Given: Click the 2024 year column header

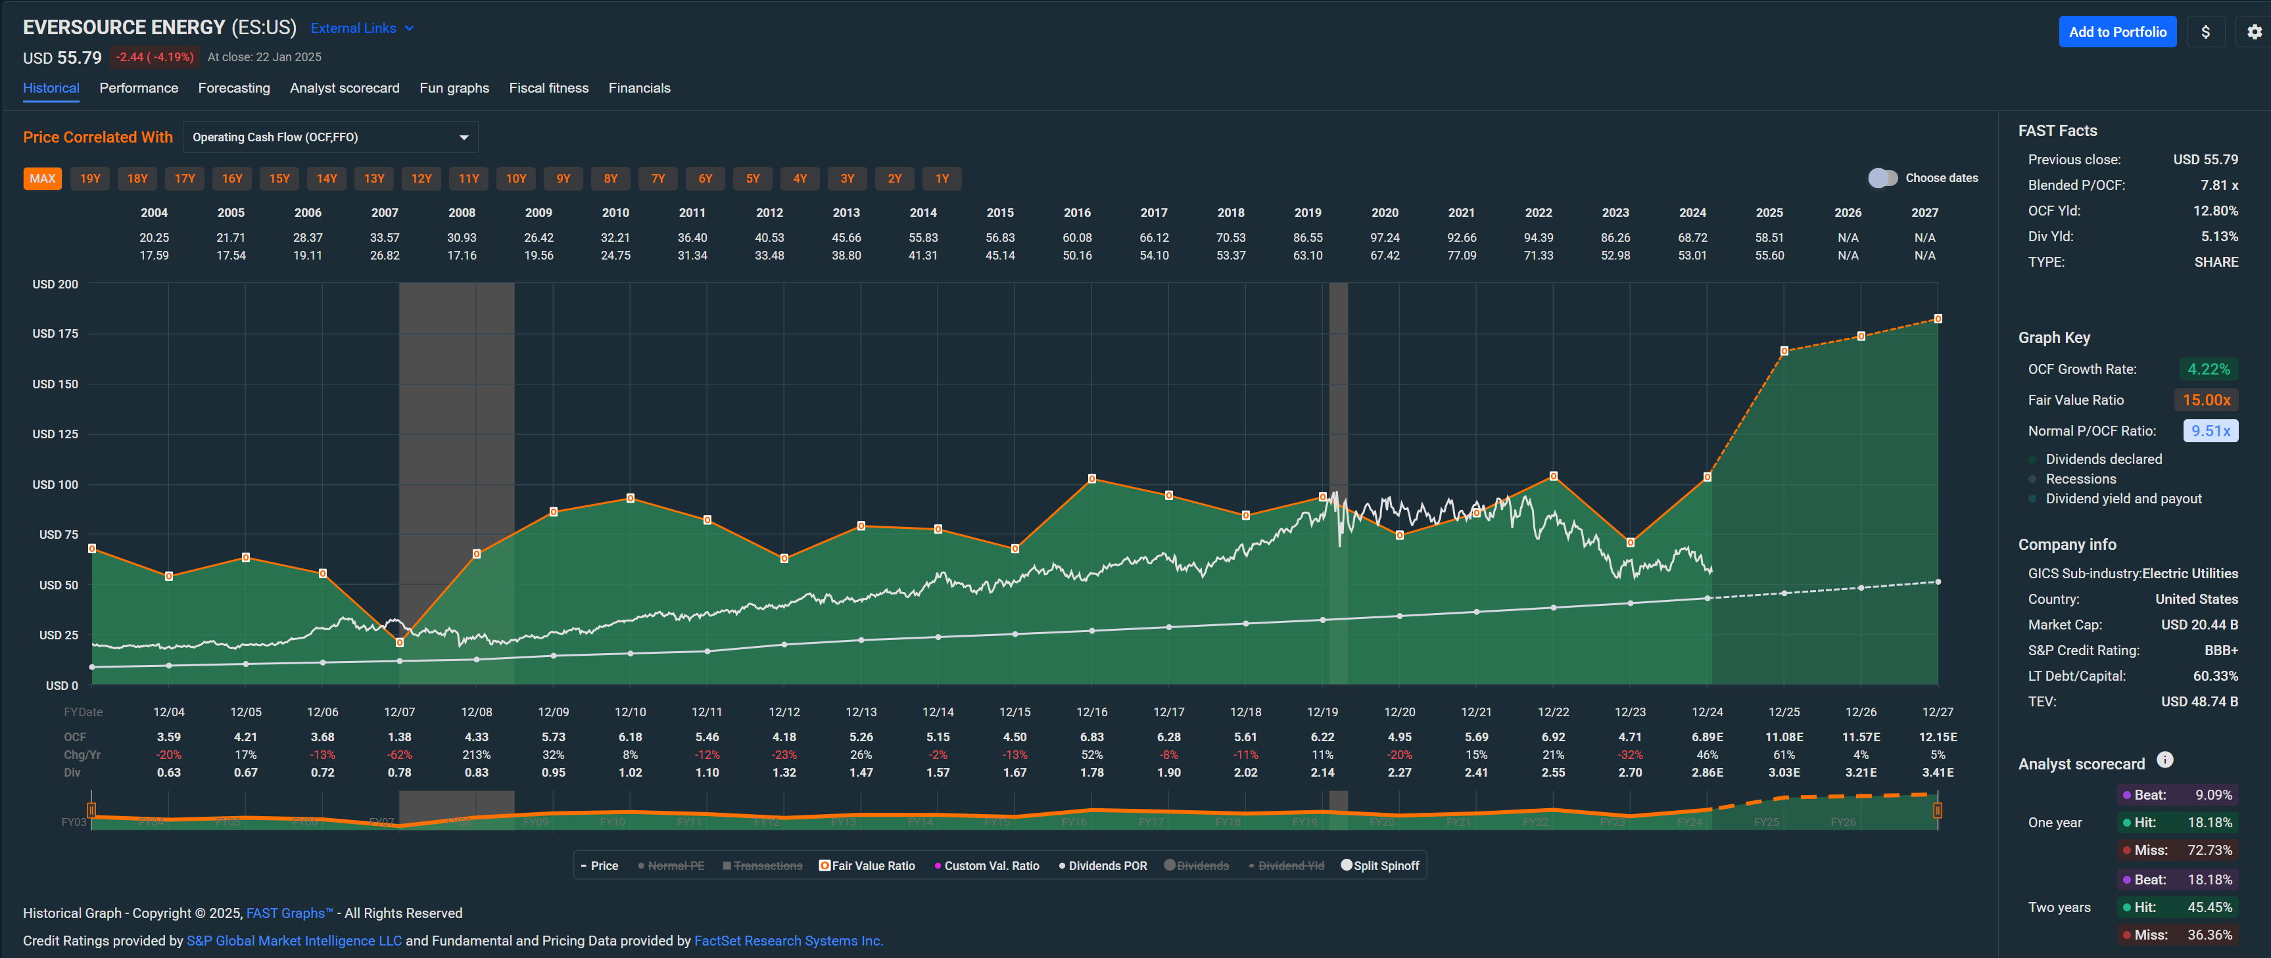Looking at the screenshot, I should pos(1692,212).
